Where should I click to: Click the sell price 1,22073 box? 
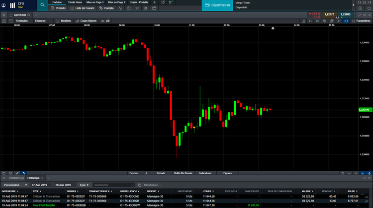[x=330, y=15]
